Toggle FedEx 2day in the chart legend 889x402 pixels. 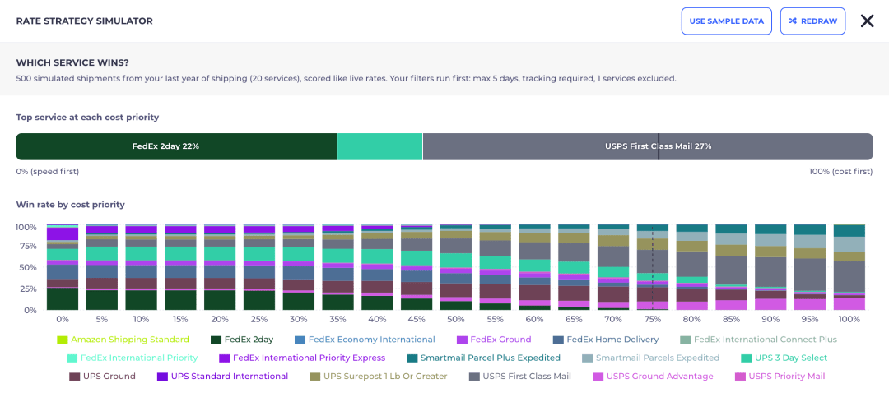pos(242,340)
